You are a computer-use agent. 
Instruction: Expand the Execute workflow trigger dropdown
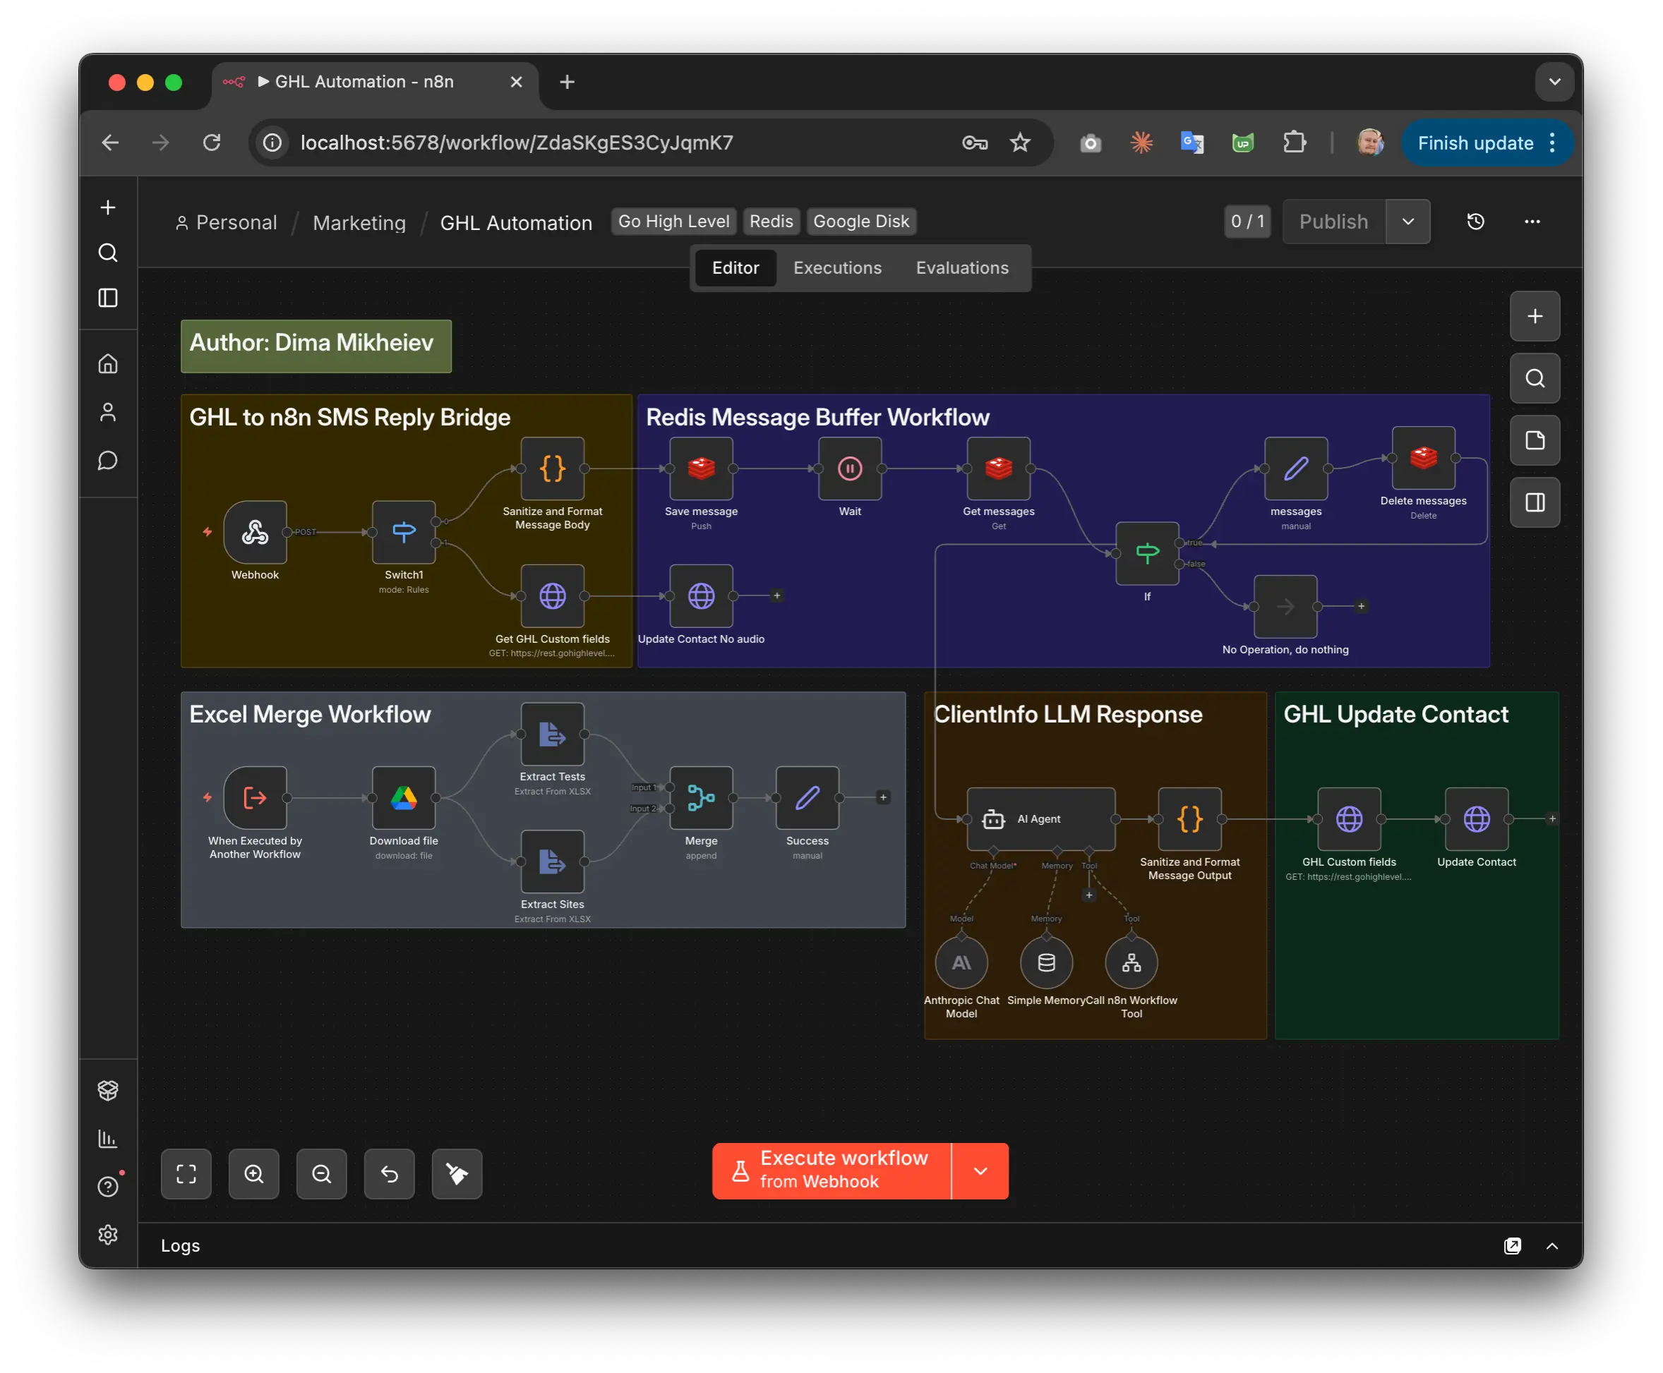[x=980, y=1171]
